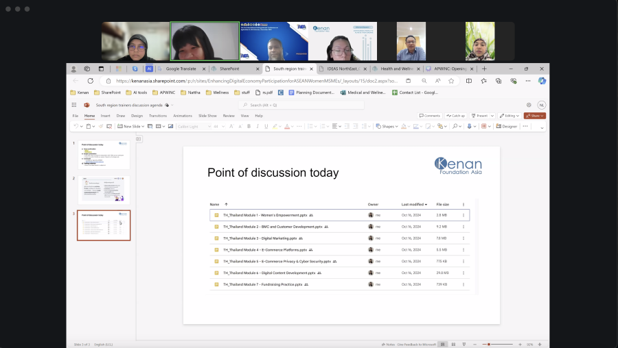Toggle Normal view button in status bar

pos(443,344)
